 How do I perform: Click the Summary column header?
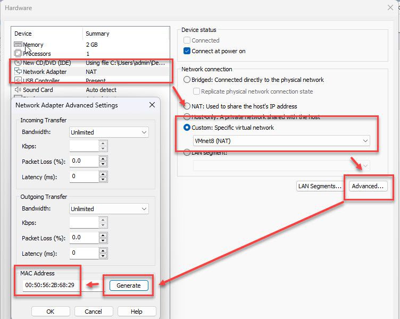97,33
